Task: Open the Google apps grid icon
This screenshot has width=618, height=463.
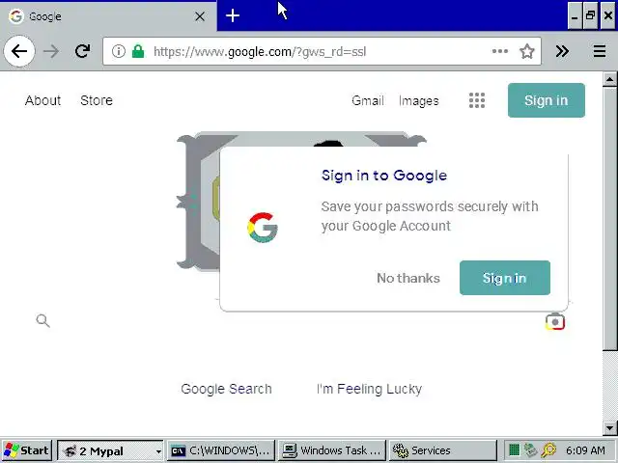Action: pyautogui.click(x=477, y=100)
